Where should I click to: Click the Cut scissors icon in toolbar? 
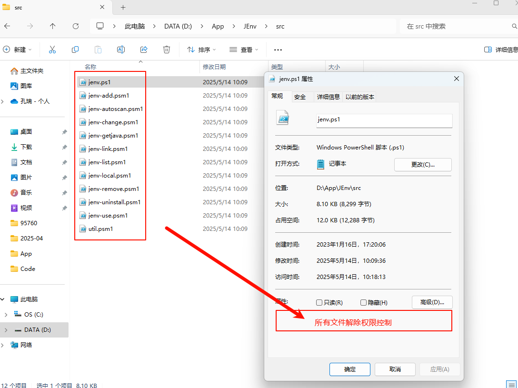coord(52,50)
